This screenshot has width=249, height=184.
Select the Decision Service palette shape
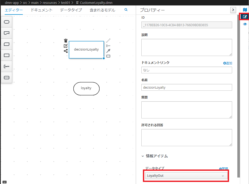click(6, 77)
